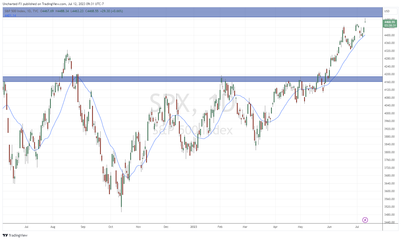401x240 pixels.
Task: Click the 4280.00 price axis label
Action: click(x=389, y=58)
